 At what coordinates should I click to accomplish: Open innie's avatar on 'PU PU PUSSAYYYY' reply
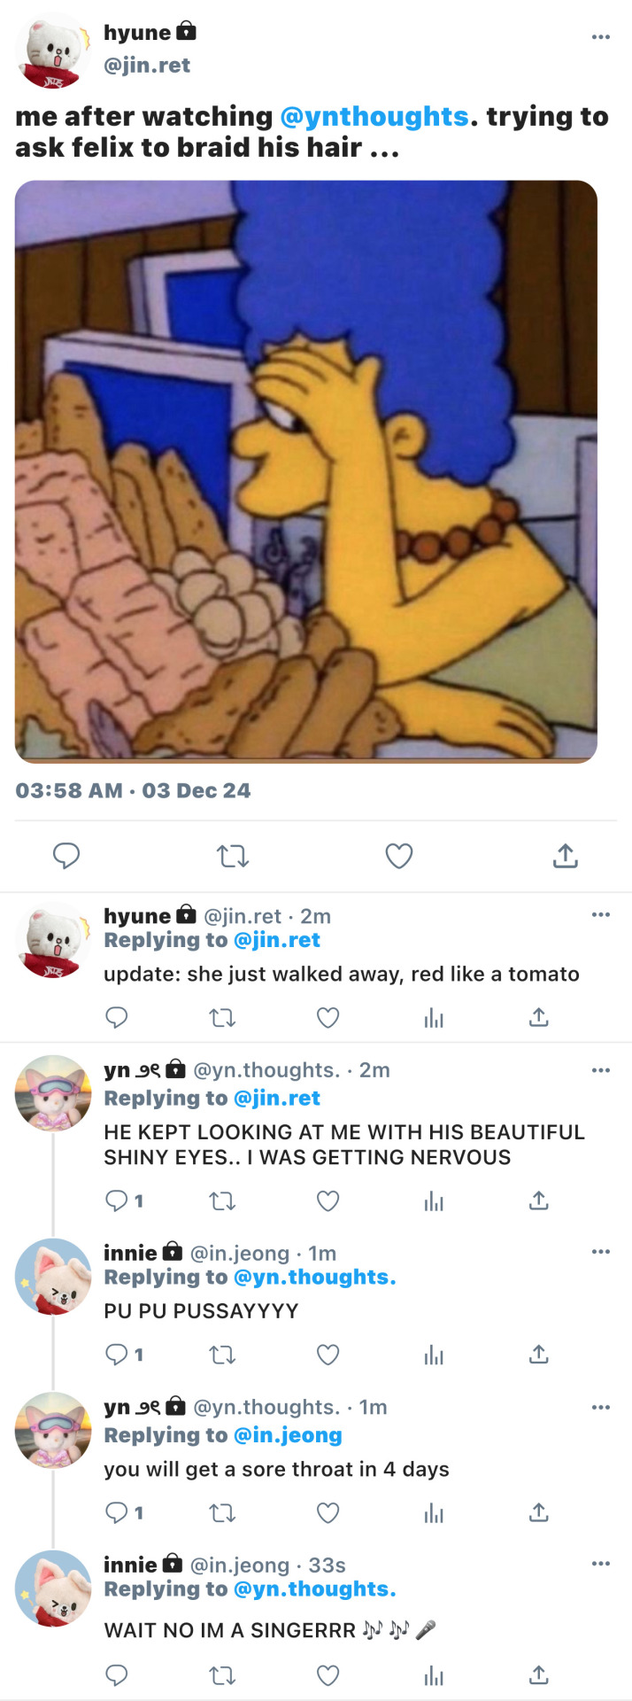click(53, 1278)
